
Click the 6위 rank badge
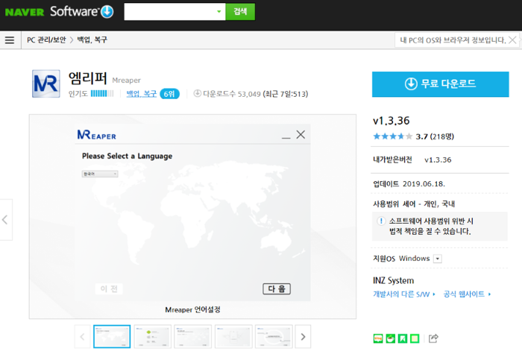[169, 94]
